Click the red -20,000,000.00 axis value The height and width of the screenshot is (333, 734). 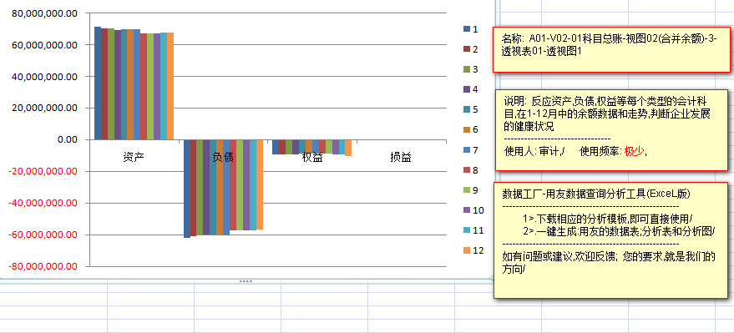tap(43, 171)
